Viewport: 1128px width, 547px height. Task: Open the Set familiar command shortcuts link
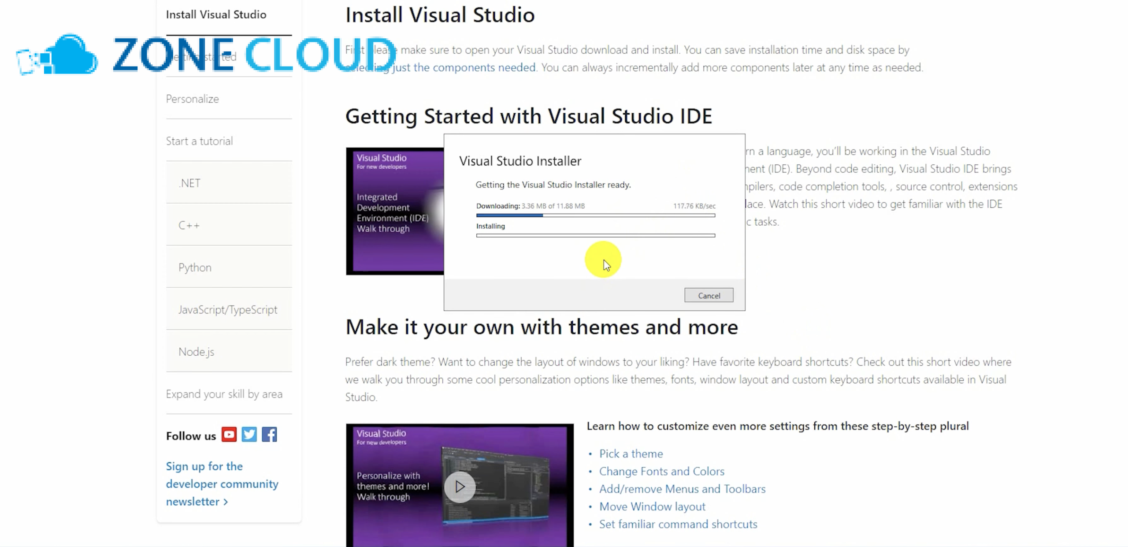[678, 524]
